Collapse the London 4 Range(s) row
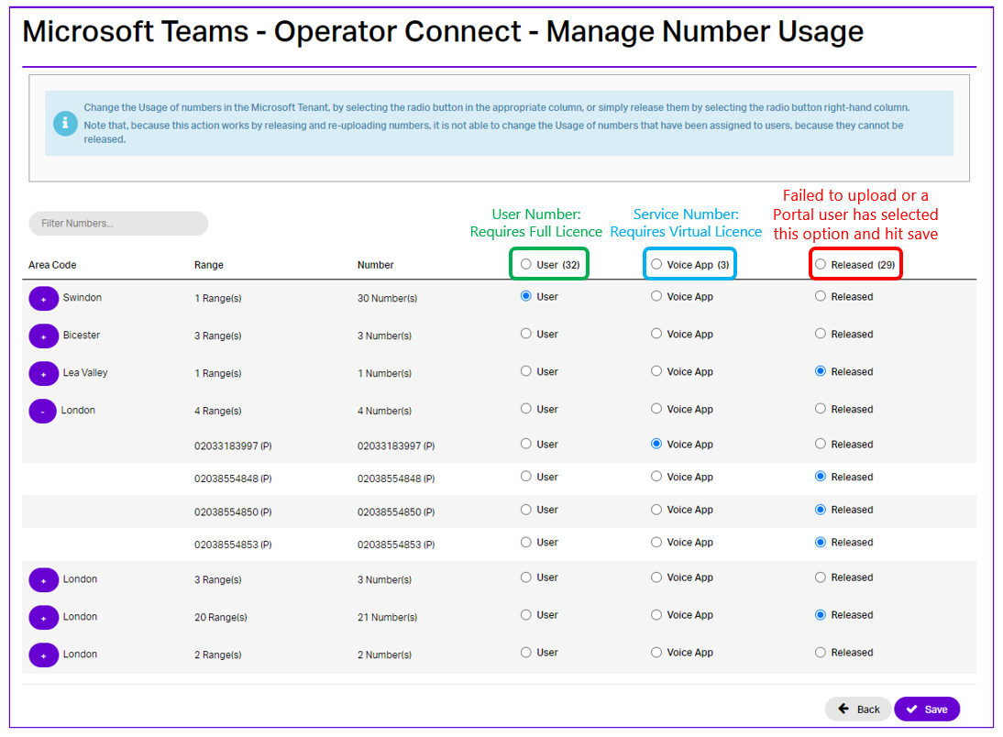1003x737 pixels. [x=43, y=412]
